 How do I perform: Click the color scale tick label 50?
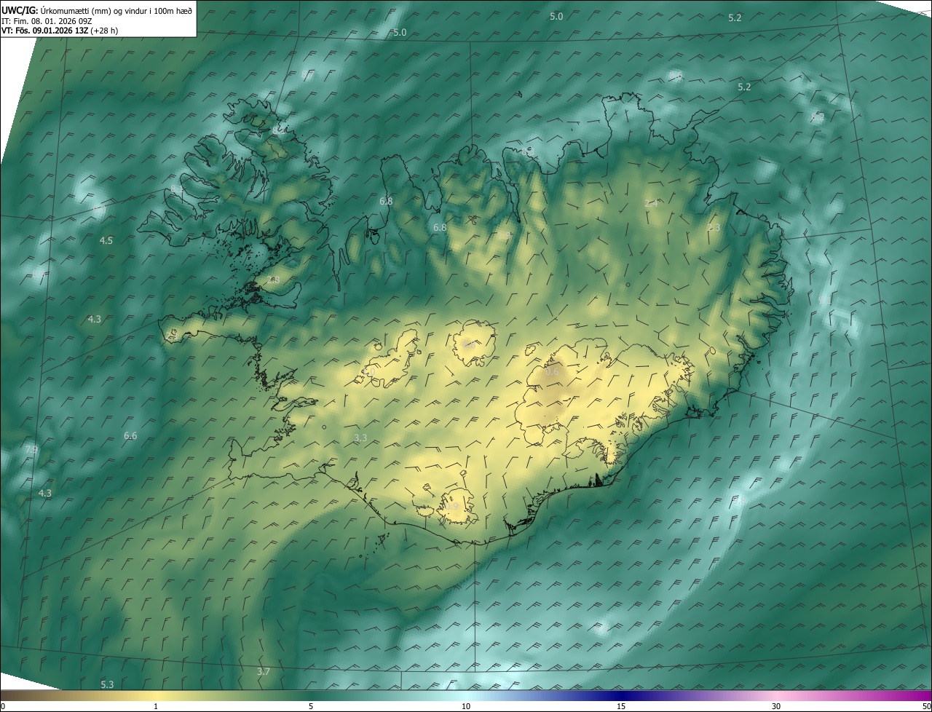point(926,706)
